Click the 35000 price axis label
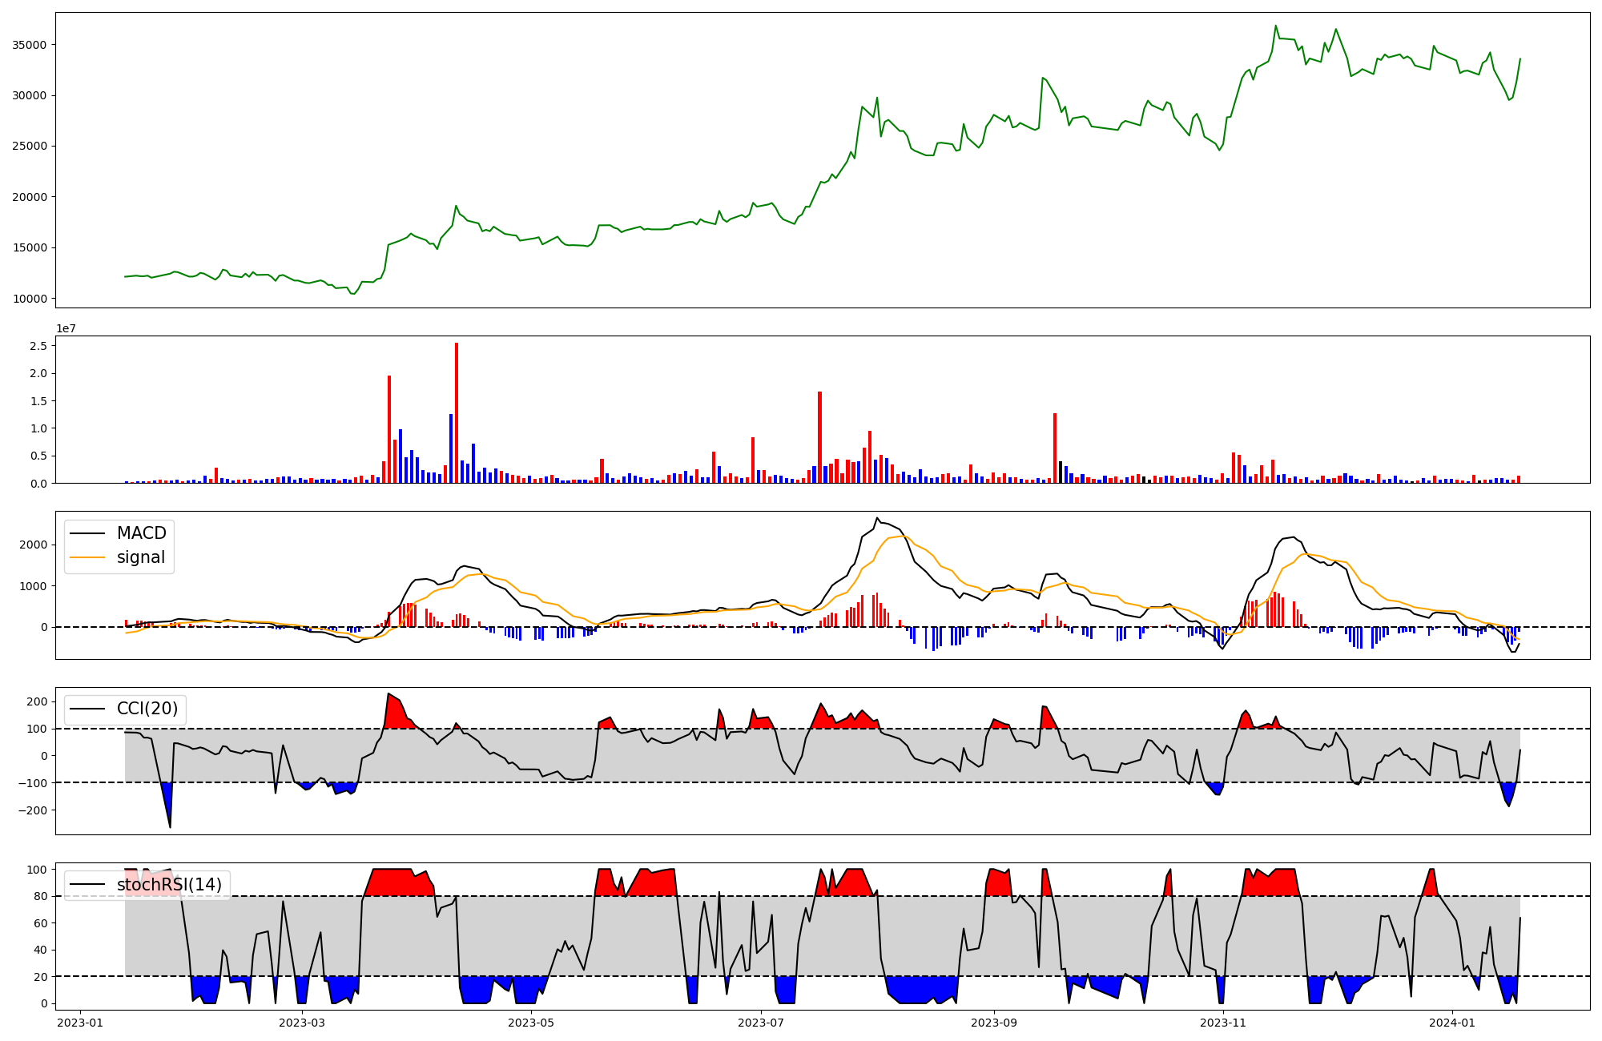Screen dimensions: 1602x1041 29,45
